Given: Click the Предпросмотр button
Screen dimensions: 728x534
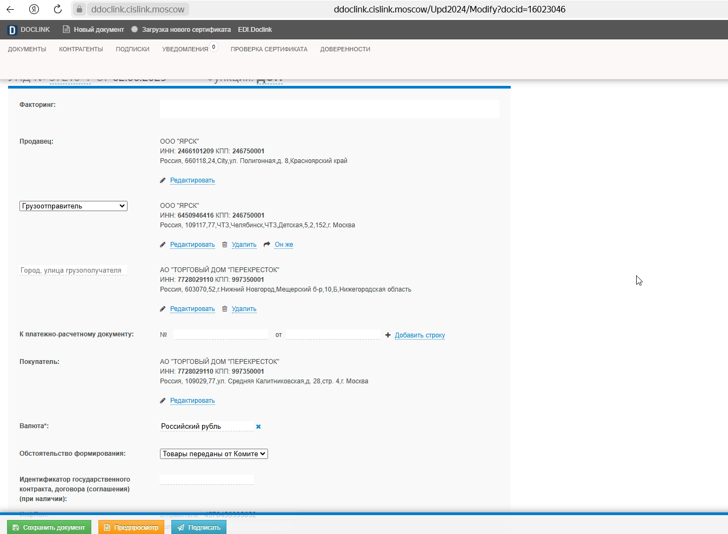Looking at the screenshot, I should tap(131, 528).
